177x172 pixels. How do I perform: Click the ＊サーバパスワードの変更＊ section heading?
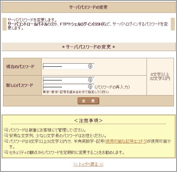[x=88, y=47]
